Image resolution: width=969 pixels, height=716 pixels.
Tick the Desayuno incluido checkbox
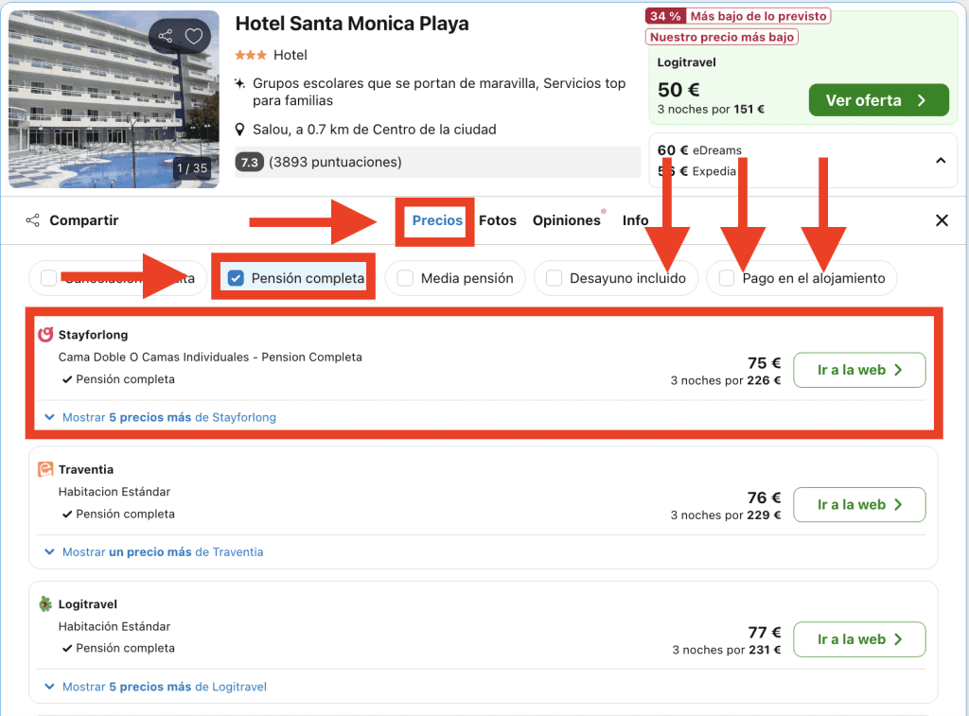tap(555, 278)
